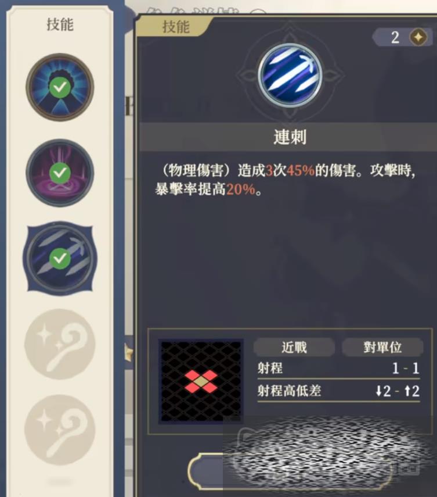437x497 pixels.
Task: Click the 近戰 melee tag
Action: pos(294,347)
